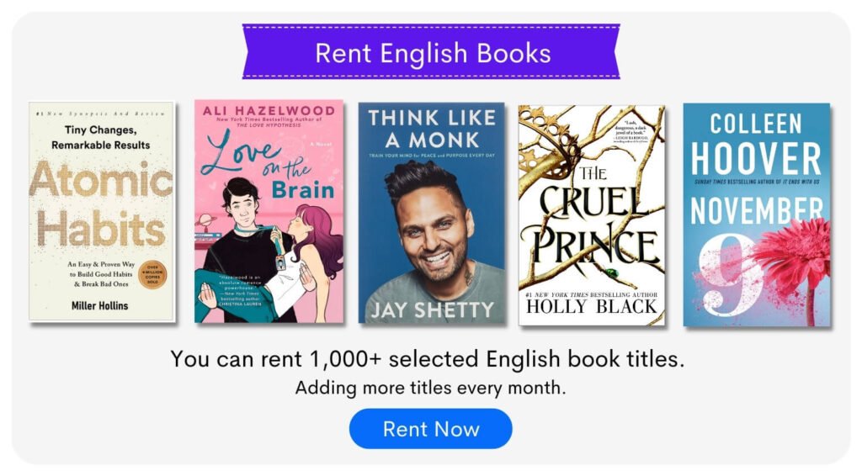
Task: Choose The Cruel Prince book cover
Action: tap(592, 215)
